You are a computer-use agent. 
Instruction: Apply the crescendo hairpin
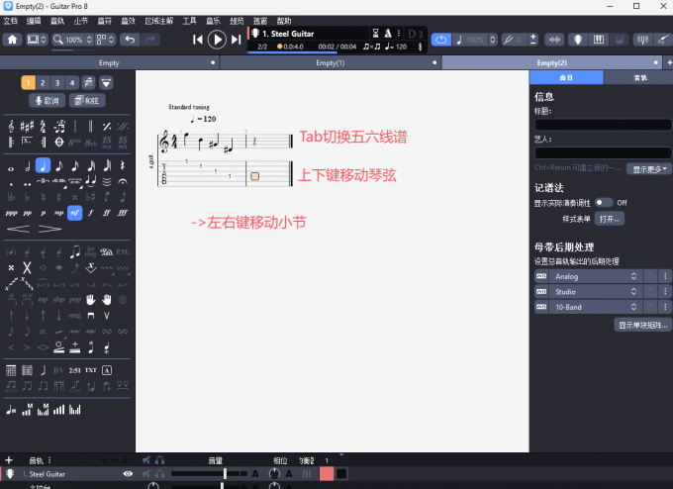[19, 229]
